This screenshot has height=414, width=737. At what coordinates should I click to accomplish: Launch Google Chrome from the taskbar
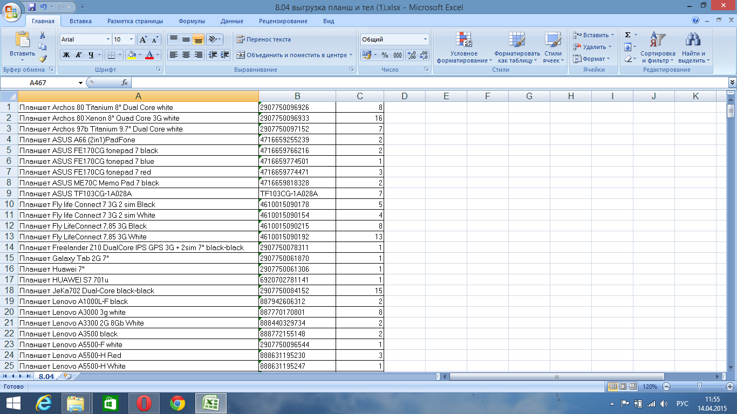[178, 403]
